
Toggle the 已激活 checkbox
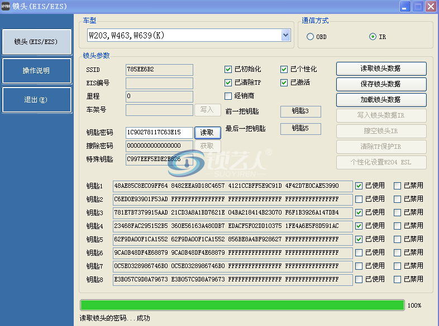(284, 82)
